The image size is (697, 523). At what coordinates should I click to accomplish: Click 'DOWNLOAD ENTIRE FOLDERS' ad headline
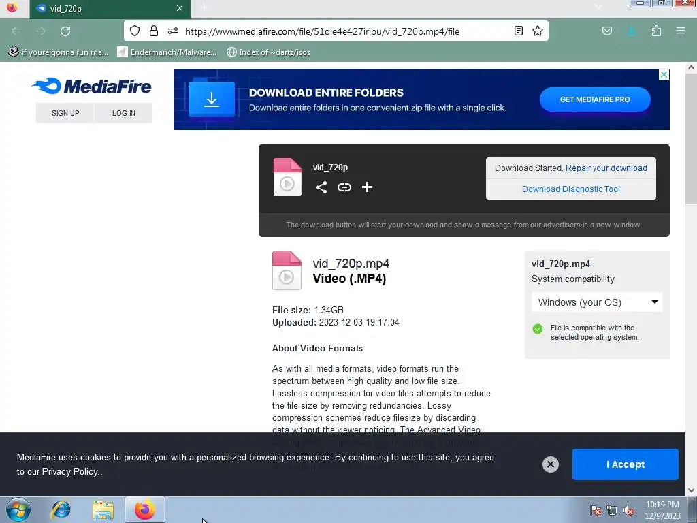coord(326,93)
